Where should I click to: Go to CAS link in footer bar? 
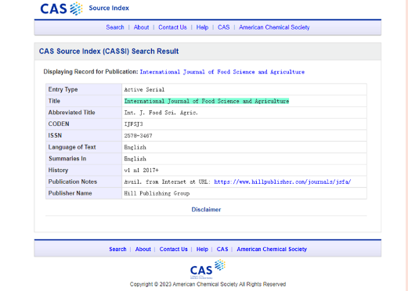(x=222, y=250)
